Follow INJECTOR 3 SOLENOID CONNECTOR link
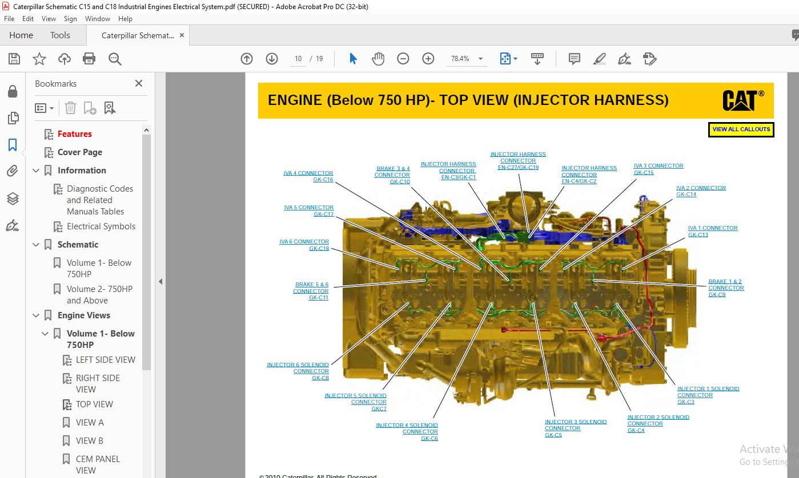 (576, 428)
